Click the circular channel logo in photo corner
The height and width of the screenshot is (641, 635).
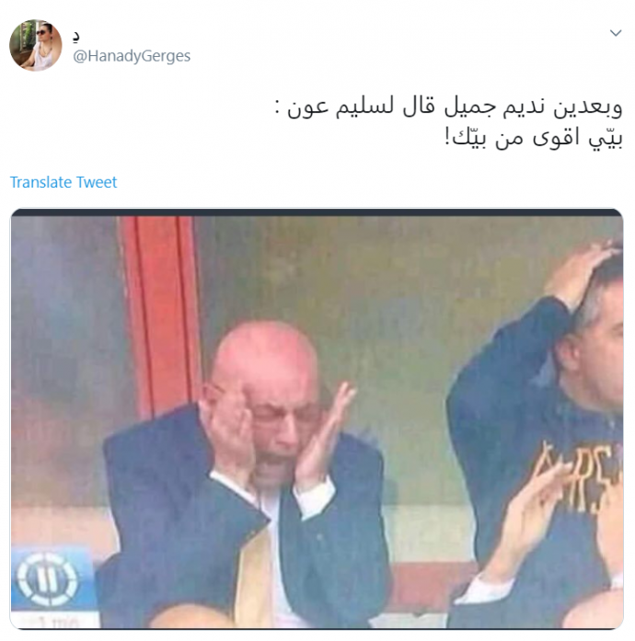47,578
